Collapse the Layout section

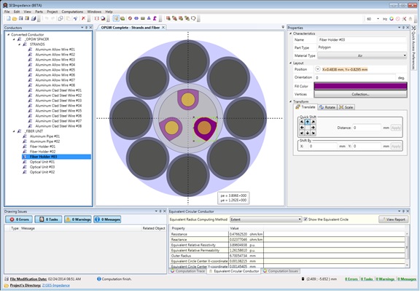point(291,63)
